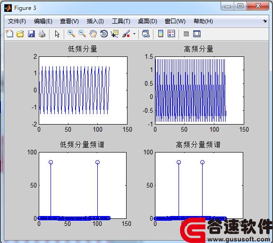This screenshot has height=243, width=273.
Task: Activate the Brush data tool
Action: click(x=126, y=34)
